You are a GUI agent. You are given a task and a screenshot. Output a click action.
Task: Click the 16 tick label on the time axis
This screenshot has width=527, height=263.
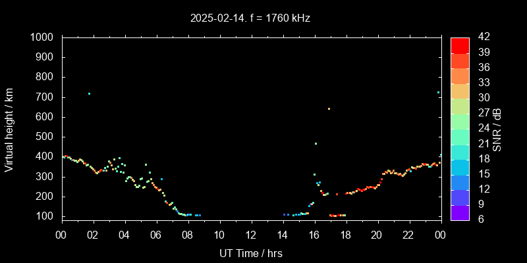pos(314,235)
